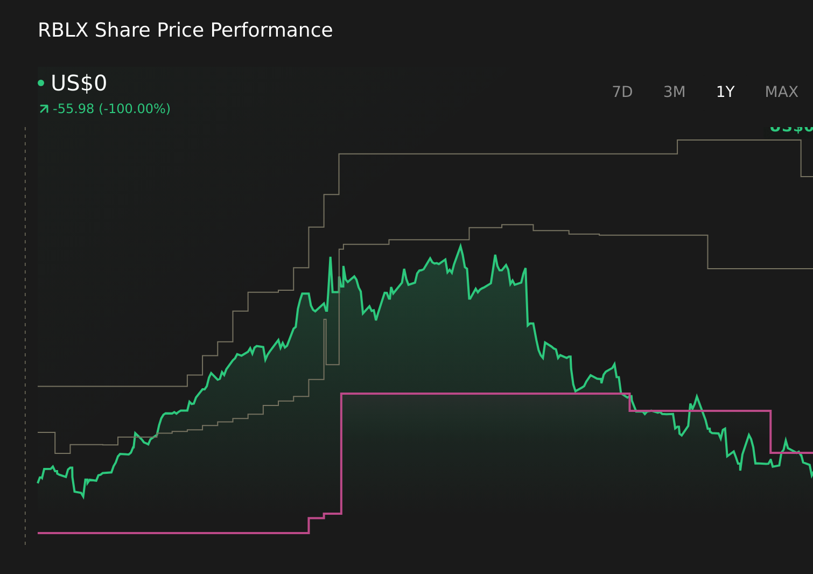
Task: Click the upward arrow next to -55.98
Action: [43, 108]
